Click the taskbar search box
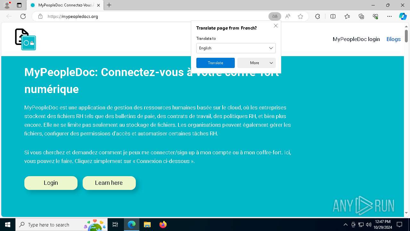The height and width of the screenshot is (231, 410). (61, 225)
